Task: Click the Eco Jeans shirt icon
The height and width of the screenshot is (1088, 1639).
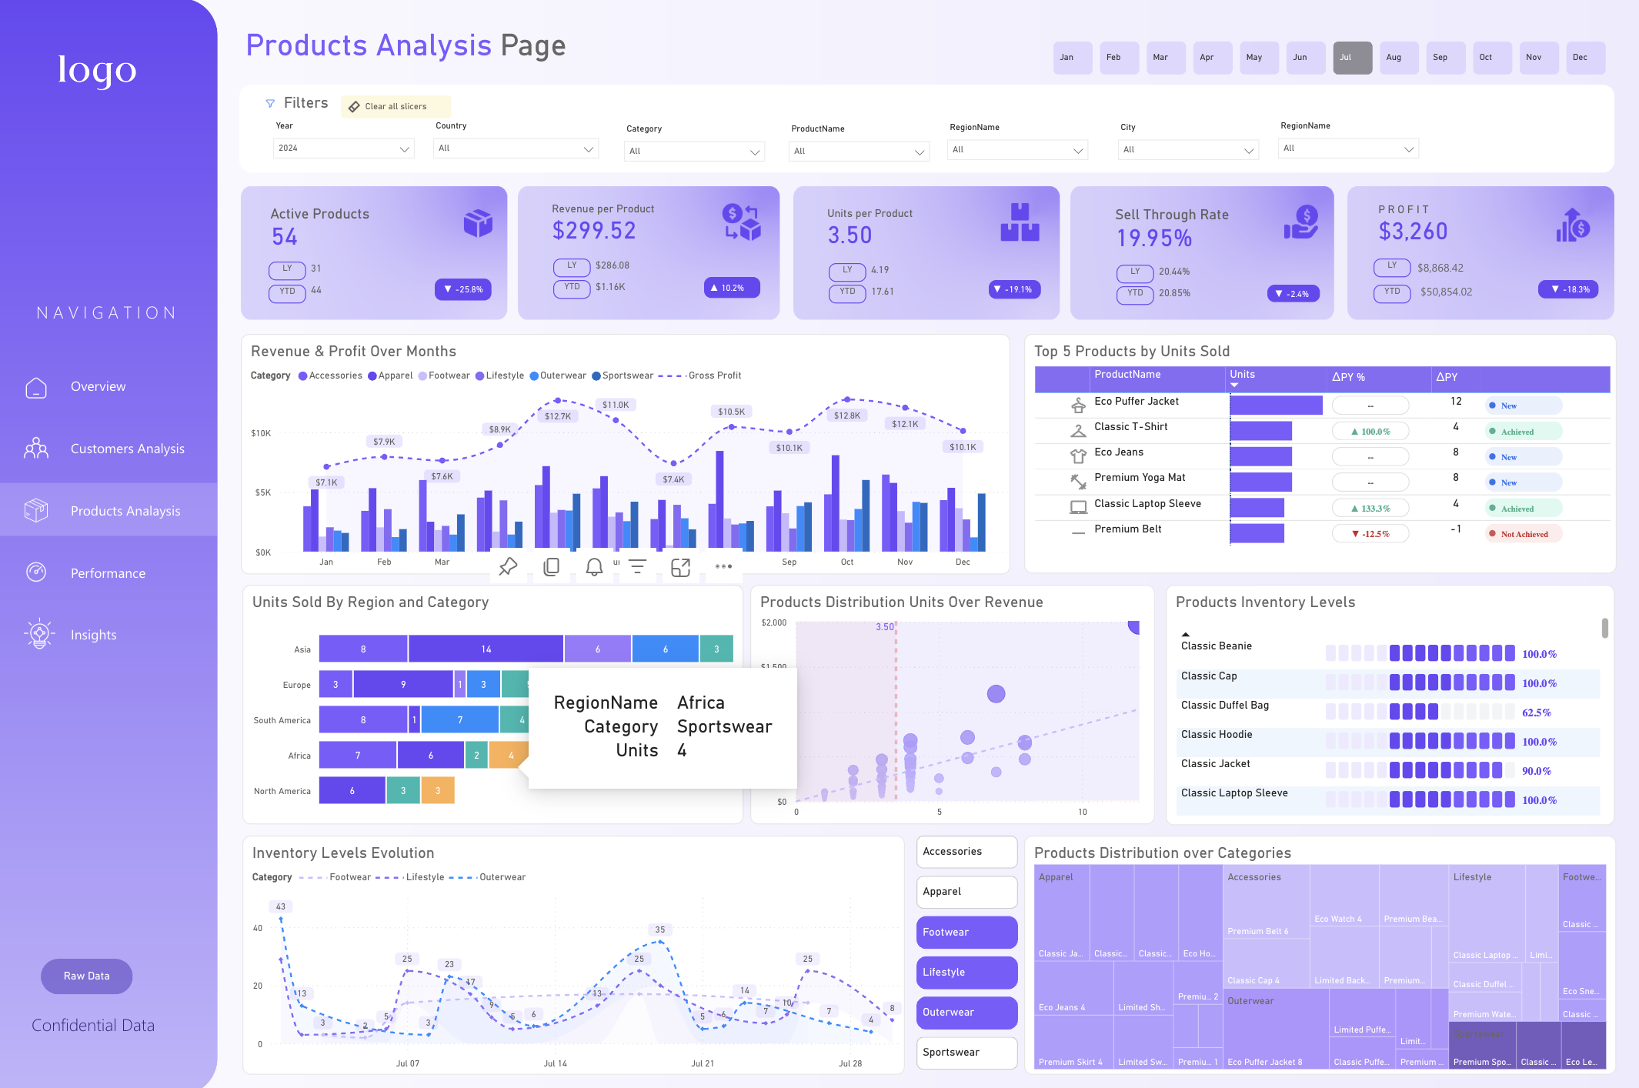Action: point(1079,456)
